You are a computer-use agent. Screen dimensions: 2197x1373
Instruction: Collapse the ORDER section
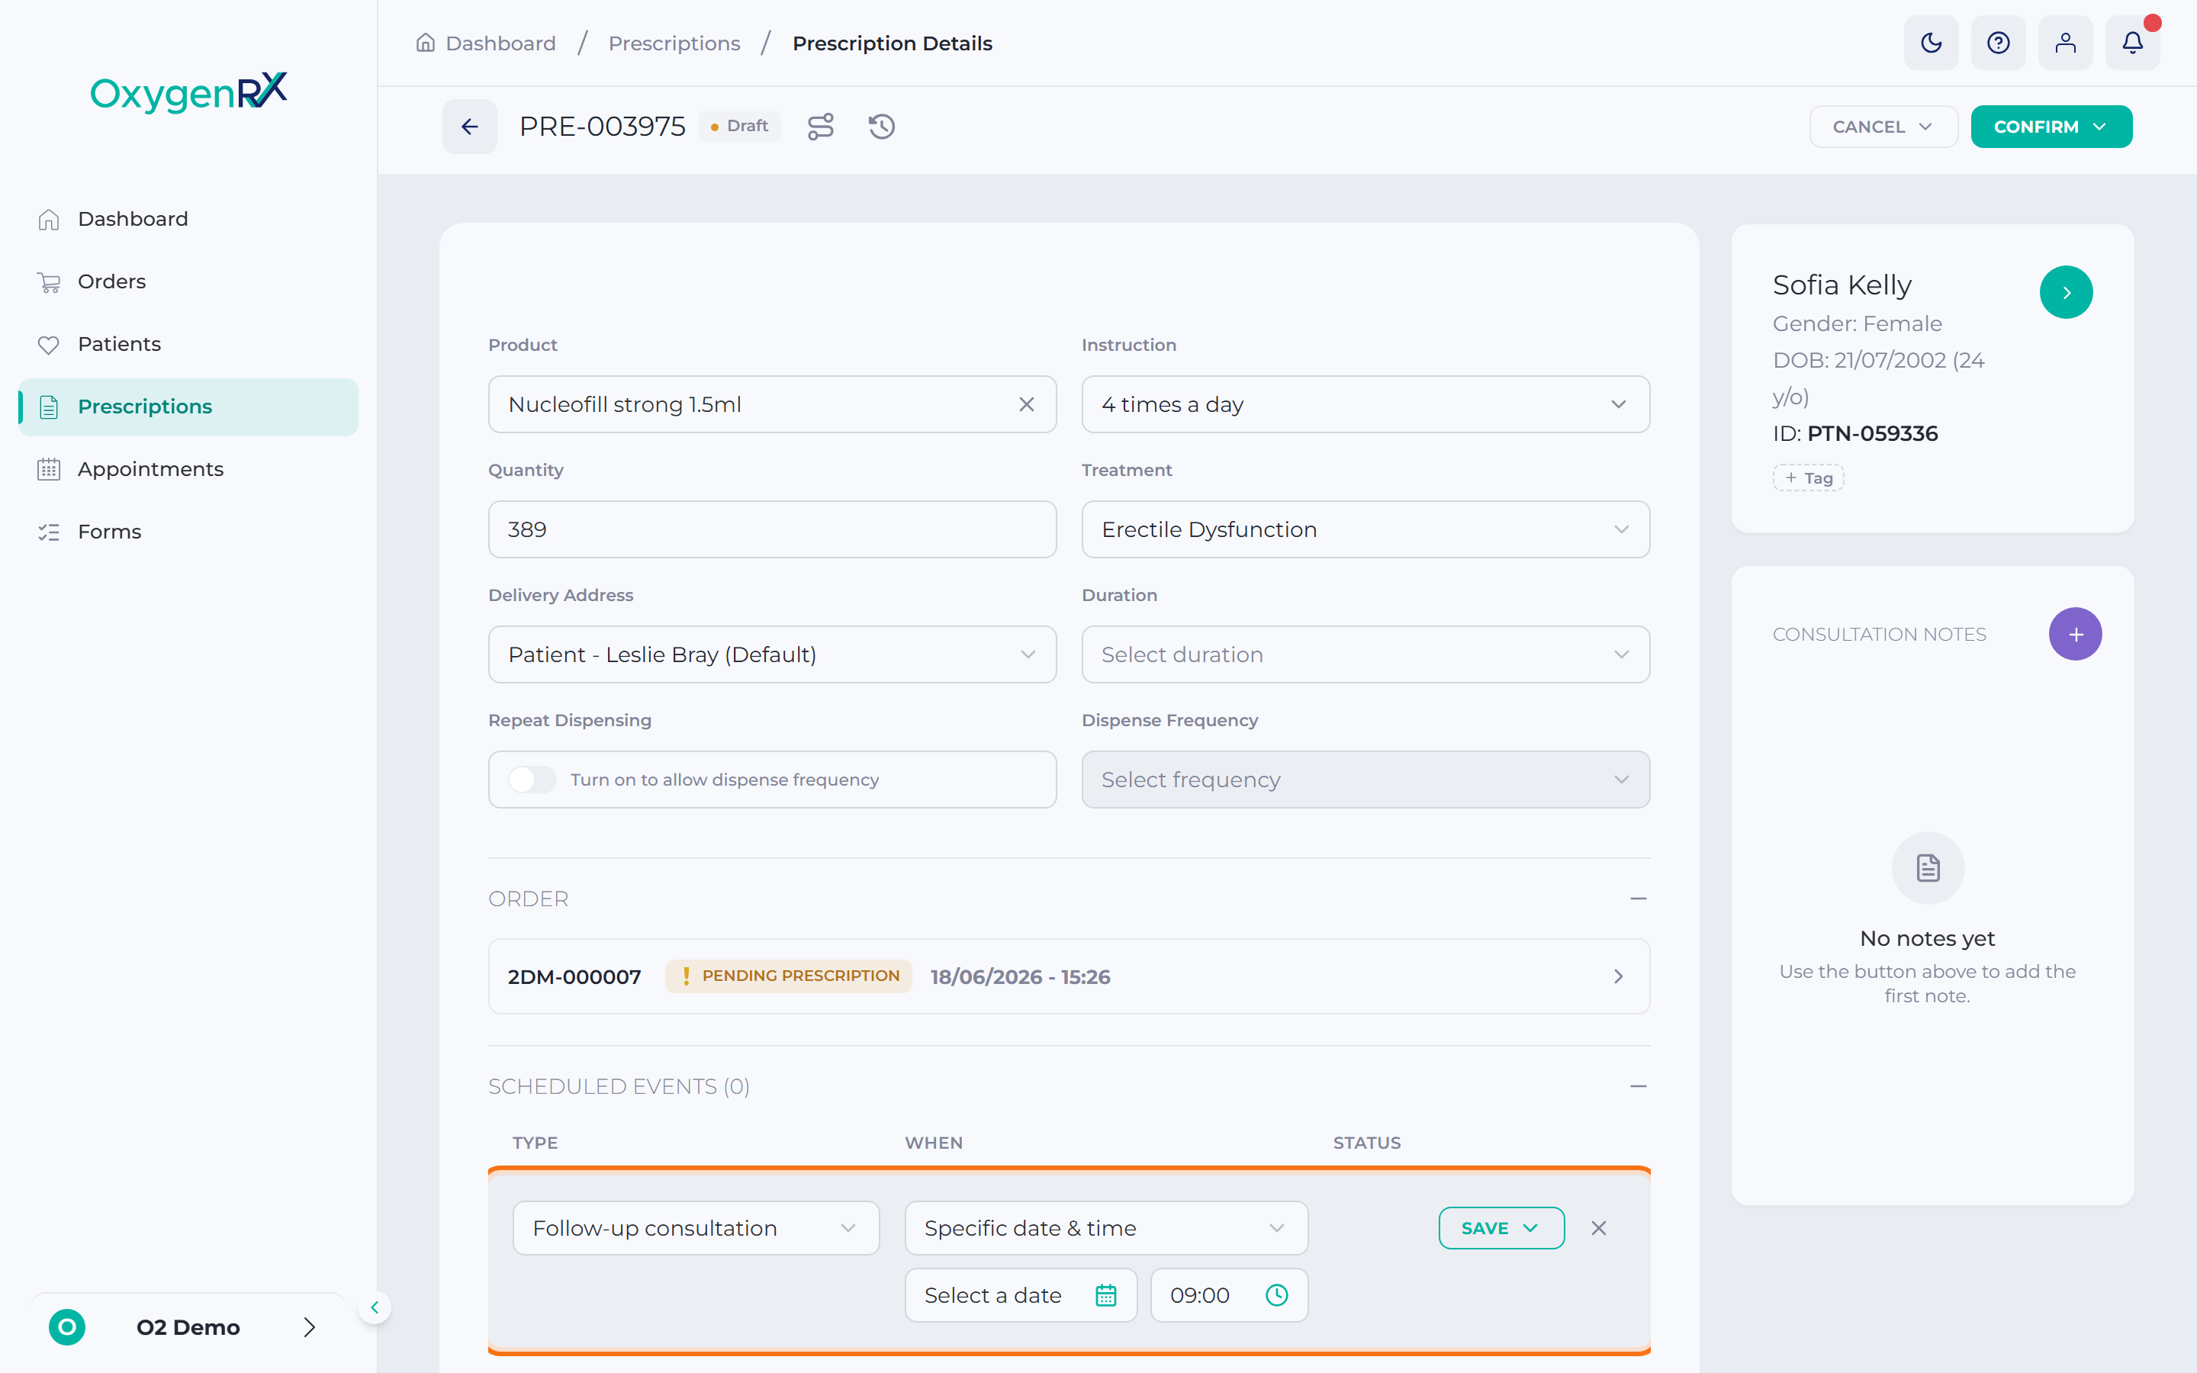pos(1638,898)
